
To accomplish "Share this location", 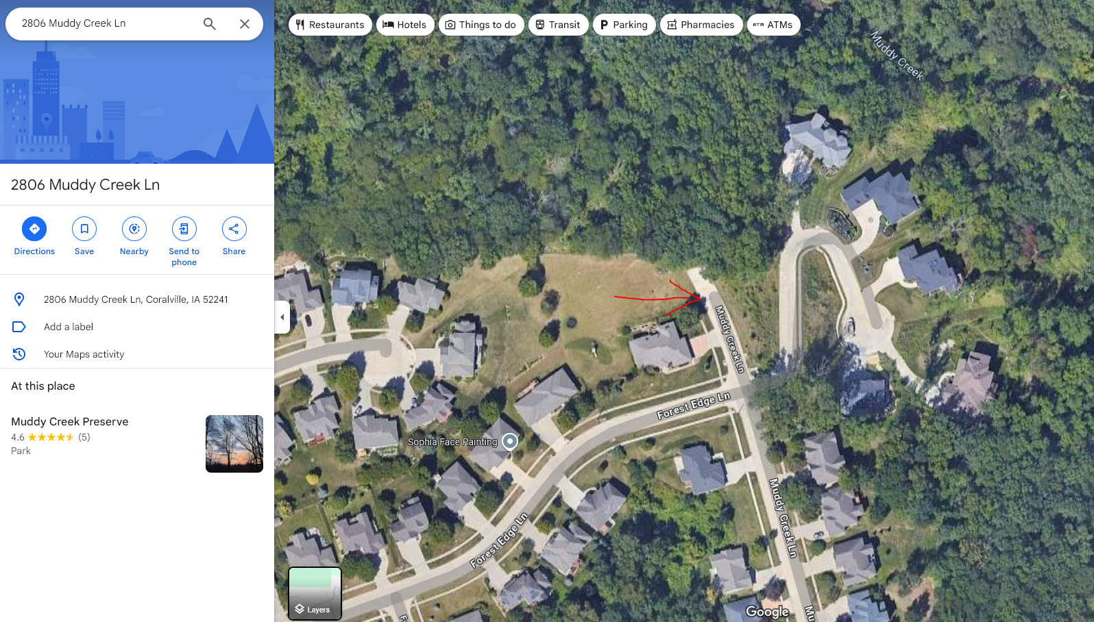I will pos(234,236).
